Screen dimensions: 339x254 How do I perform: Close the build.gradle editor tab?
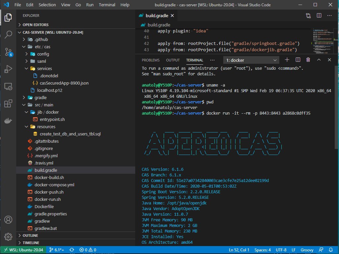click(x=172, y=16)
